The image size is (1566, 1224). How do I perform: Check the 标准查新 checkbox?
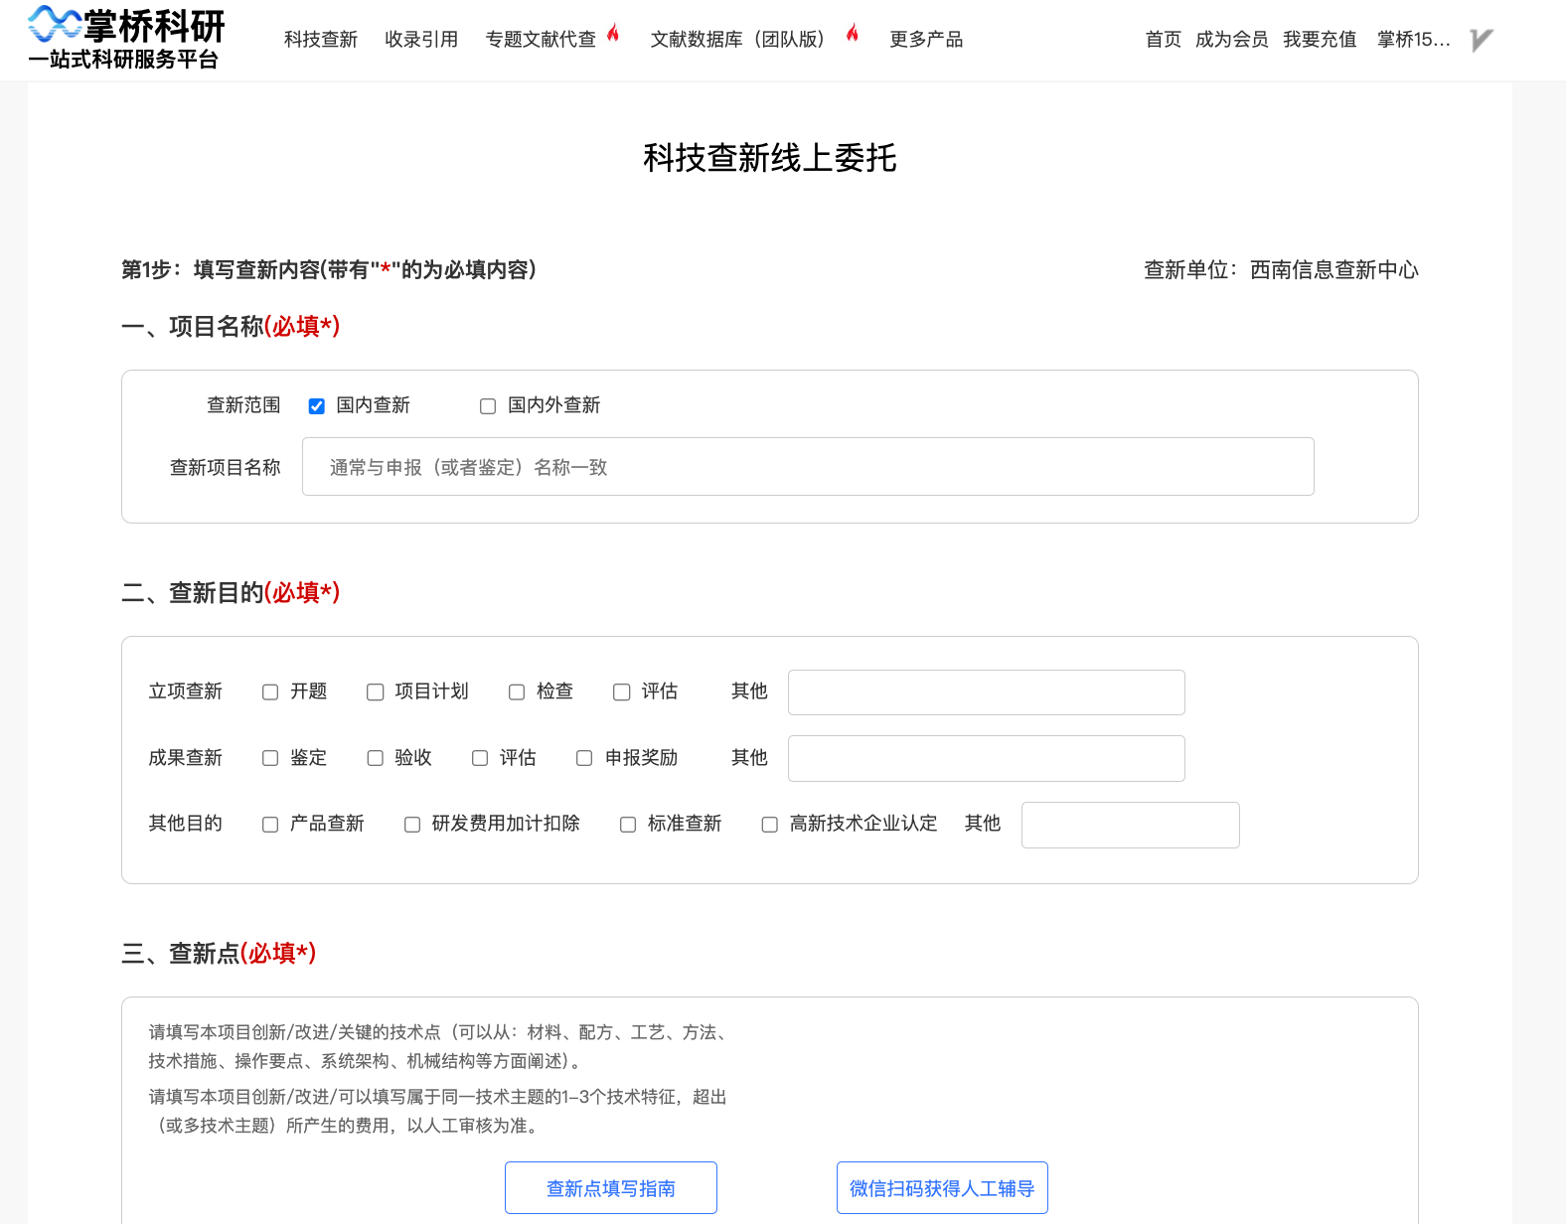pos(628,825)
